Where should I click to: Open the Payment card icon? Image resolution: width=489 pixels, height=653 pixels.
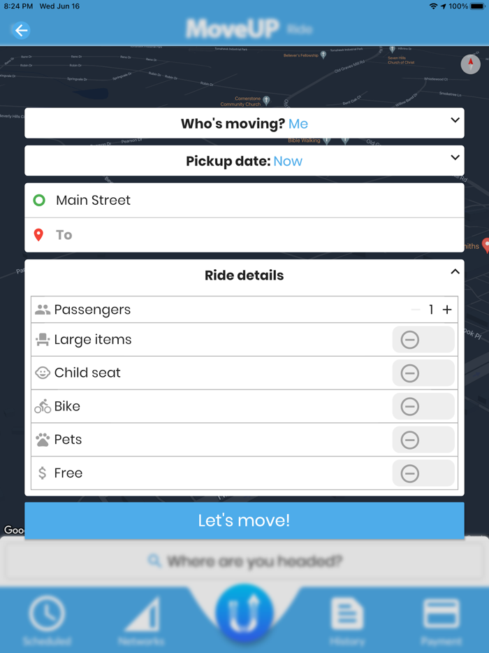tap(441, 612)
